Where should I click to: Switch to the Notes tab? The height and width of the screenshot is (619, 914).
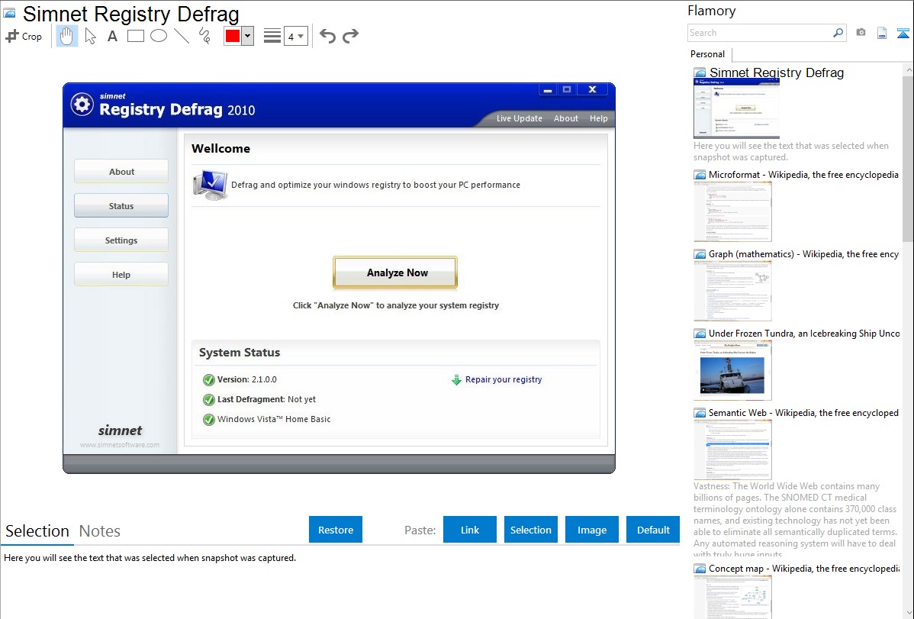[x=100, y=531]
